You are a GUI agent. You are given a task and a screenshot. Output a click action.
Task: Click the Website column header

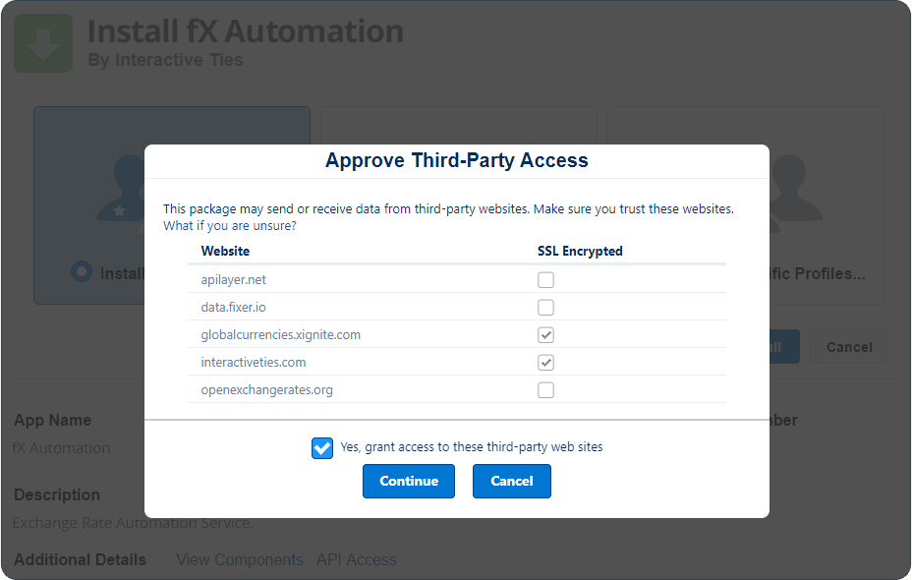[x=225, y=252]
